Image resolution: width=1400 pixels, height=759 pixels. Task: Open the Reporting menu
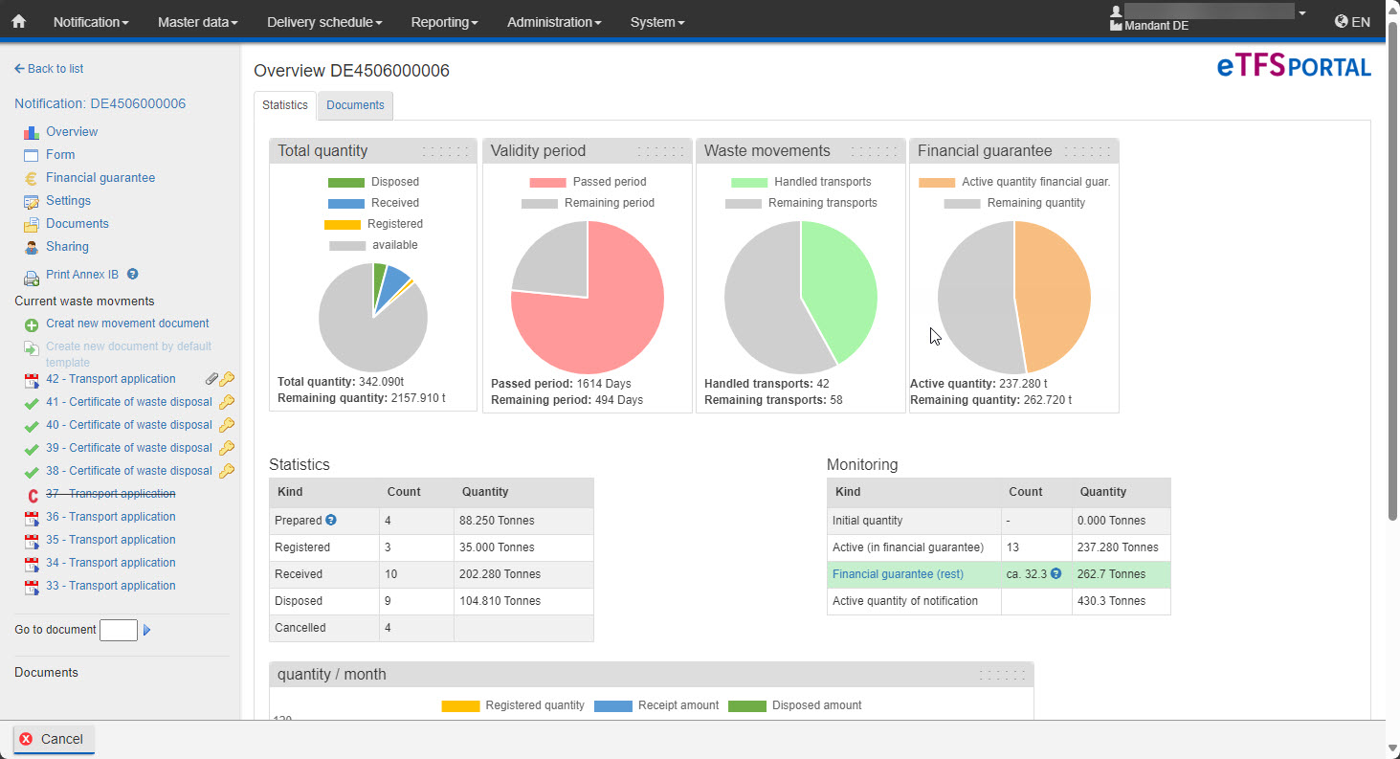pyautogui.click(x=444, y=22)
